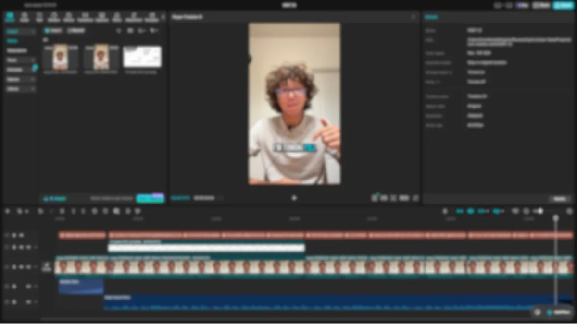Viewport: 577px width, 324px height.
Task: Toggle the linkage option in timeline toolbar
Action: [x=481, y=211]
